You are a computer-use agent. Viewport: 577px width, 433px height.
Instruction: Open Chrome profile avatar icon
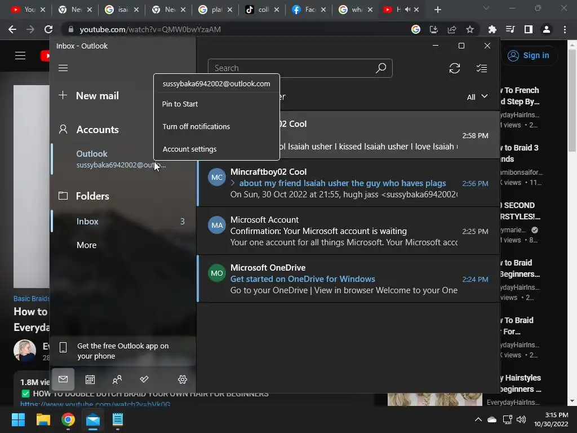point(547,29)
